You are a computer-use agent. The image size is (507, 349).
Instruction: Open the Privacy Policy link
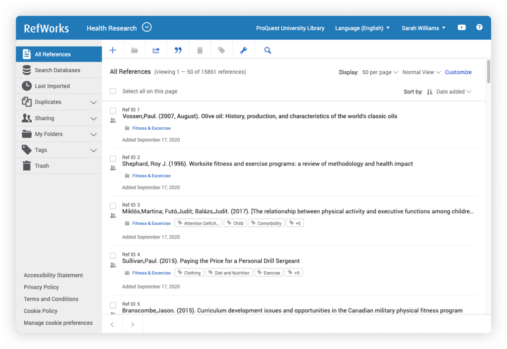point(41,287)
